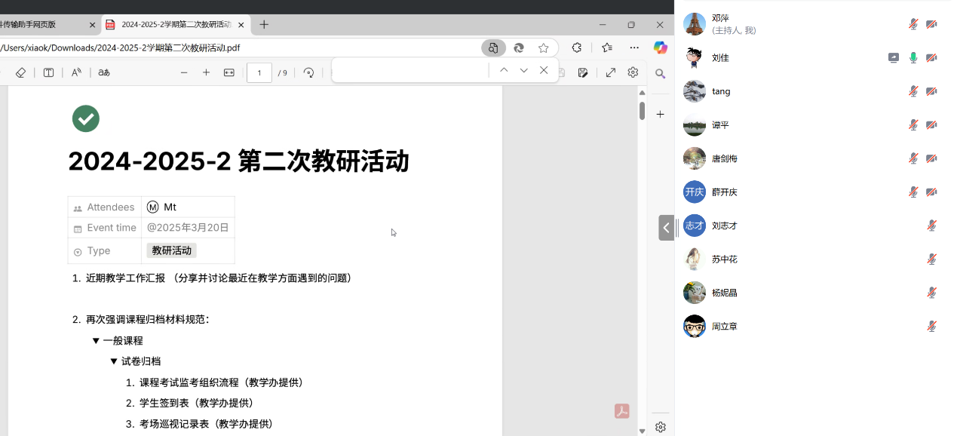The width and height of the screenshot is (957, 436).
Task: Close the find-on-page search bar
Action: [544, 70]
